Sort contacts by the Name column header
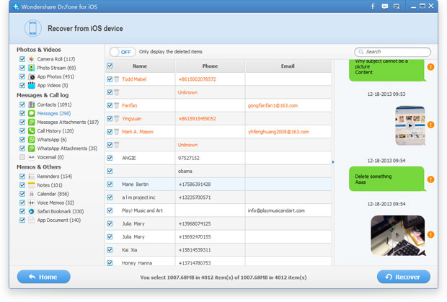Viewport: 447px width, 302px height. click(140, 66)
